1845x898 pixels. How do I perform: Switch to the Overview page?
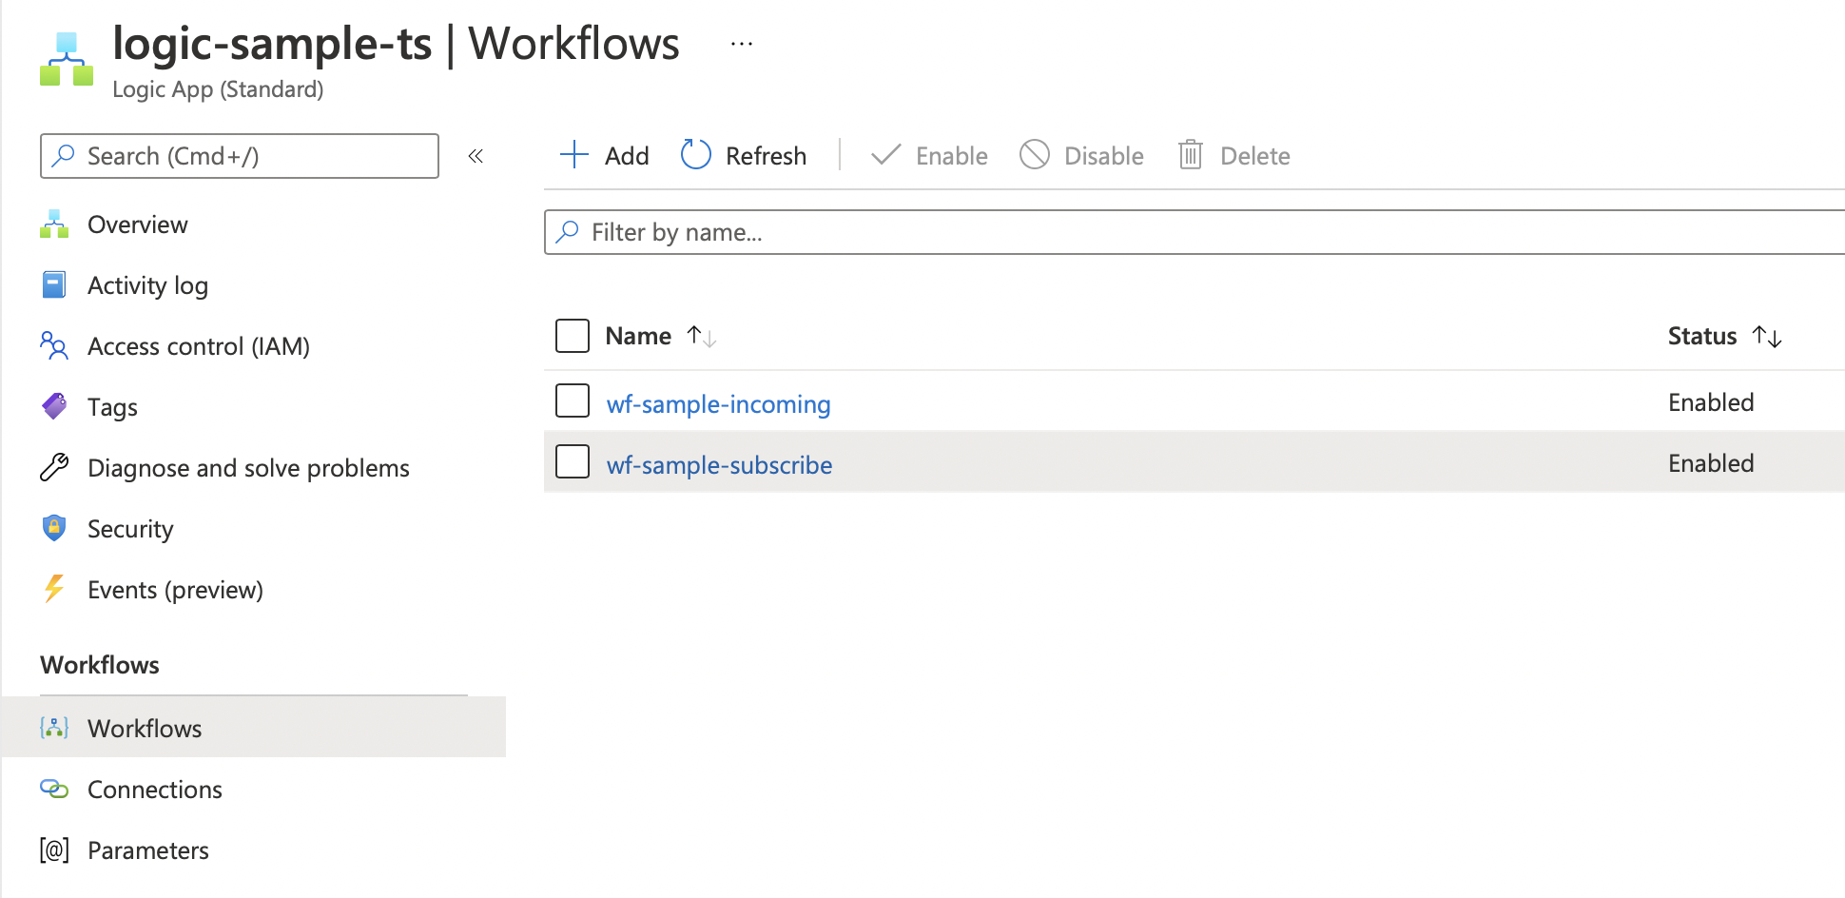[x=137, y=224]
